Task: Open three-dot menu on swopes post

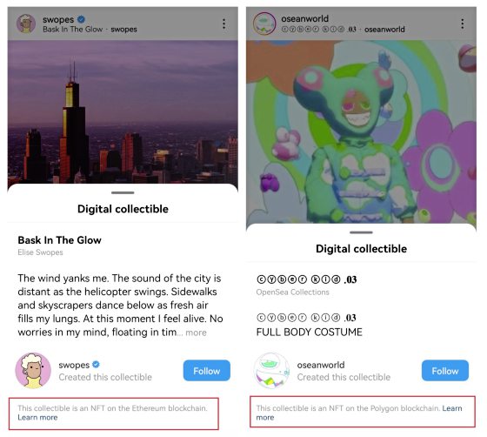Action: [x=224, y=24]
